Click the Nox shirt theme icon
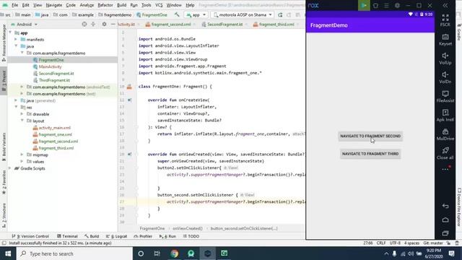This screenshot has height=260, width=462. click(375, 5)
